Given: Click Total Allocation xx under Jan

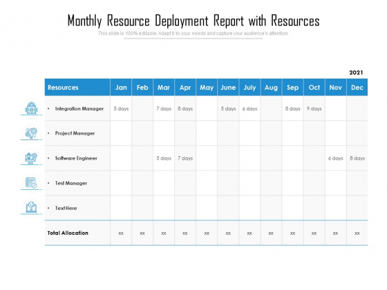Looking at the screenshot, I should coord(121,233).
